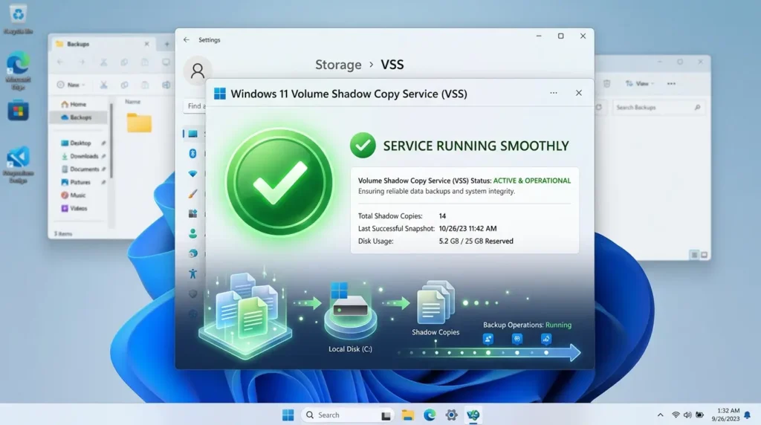The width and height of the screenshot is (761, 425).
Task: Click the share icon in Backups command bar
Action: pos(166,85)
